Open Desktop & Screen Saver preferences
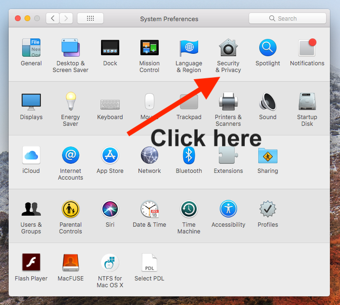This screenshot has height=305, width=340. pos(71,48)
